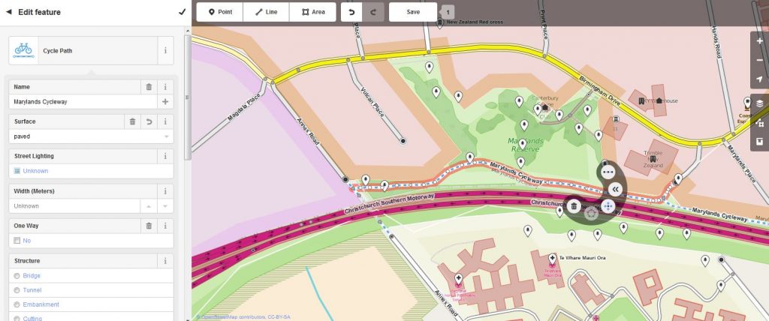Select the Te Whare Mauri Ora marker
The width and height of the screenshot is (769, 321).
pyautogui.click(x=552, y=258)
